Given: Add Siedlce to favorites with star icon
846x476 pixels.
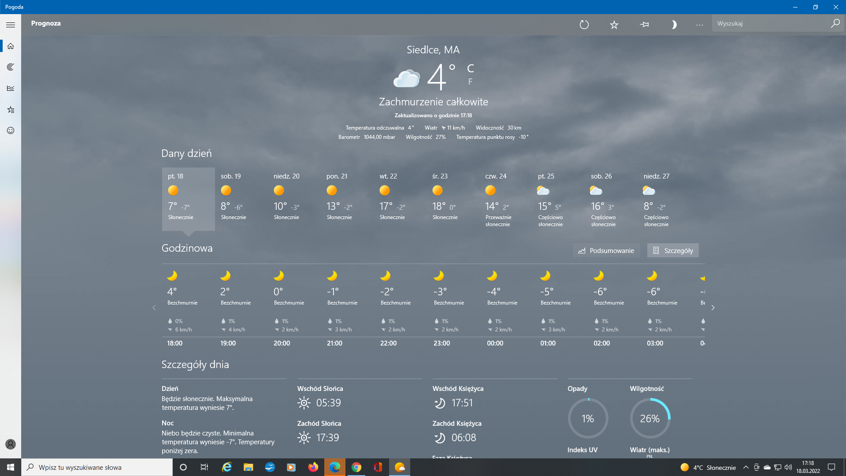Looking at the screenshot, I should click(614, 25).
